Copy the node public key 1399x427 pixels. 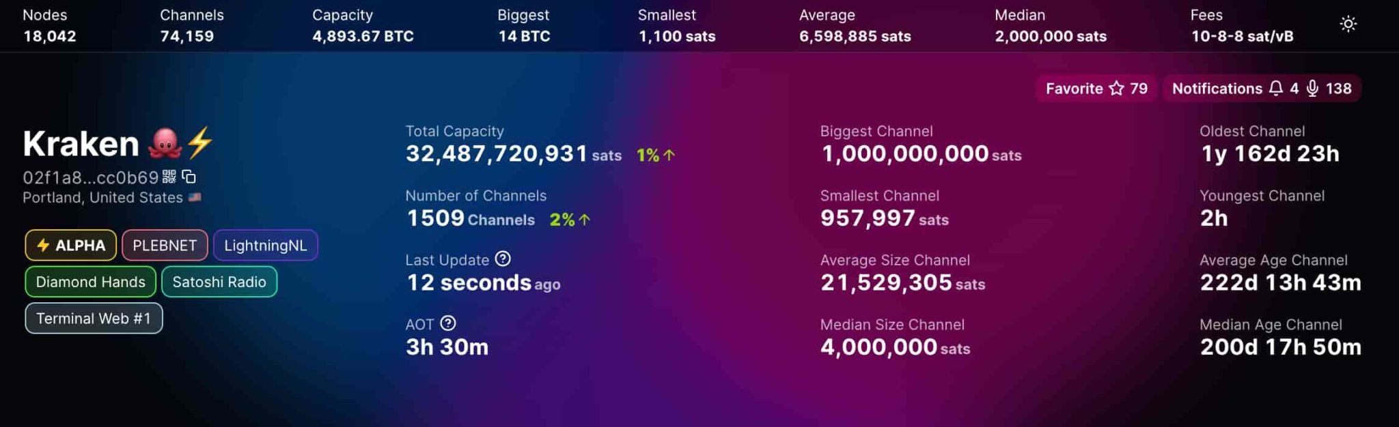(189, 177)
